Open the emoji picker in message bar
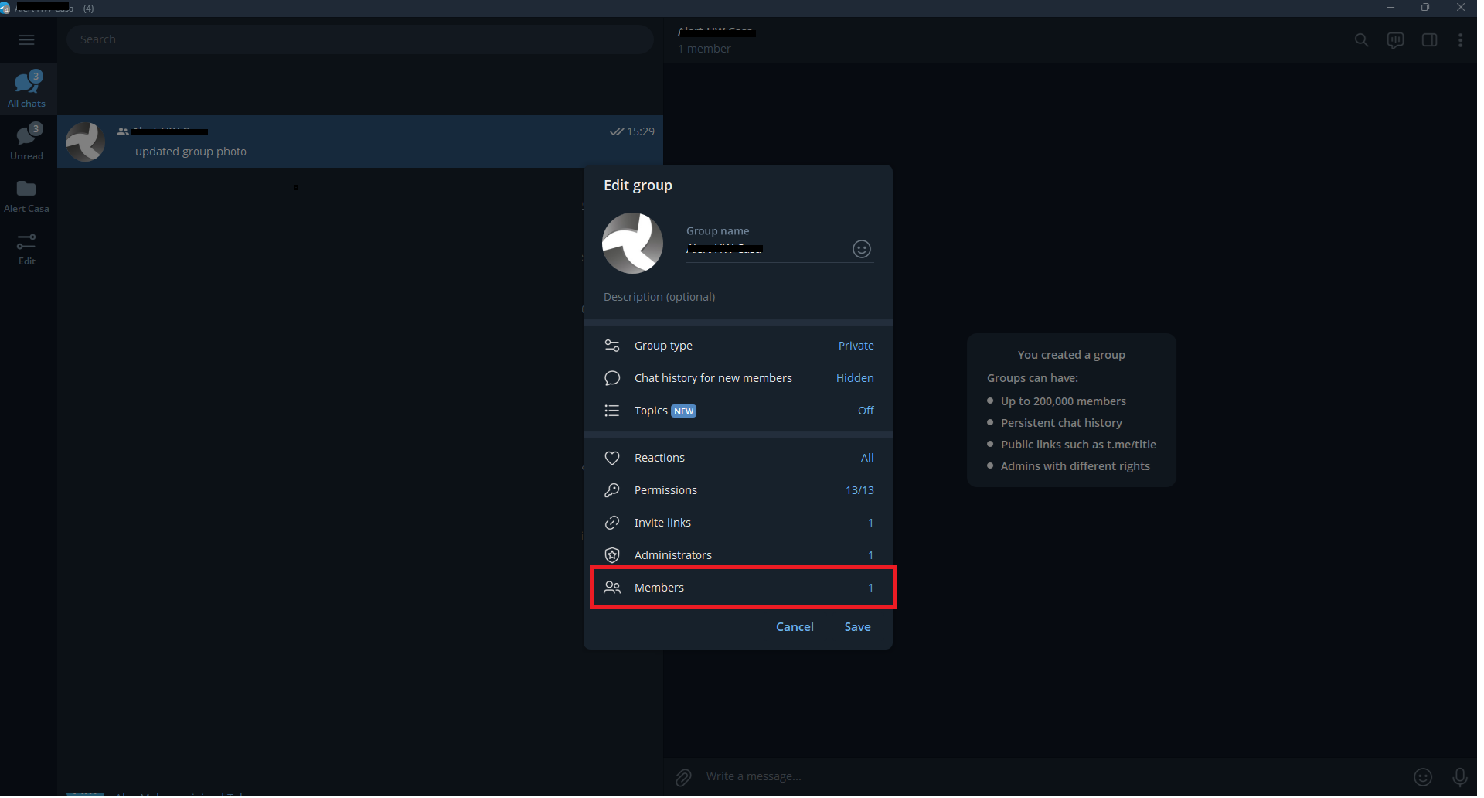This screenshot has height=798, width=1484. [x=1422, y=777]
